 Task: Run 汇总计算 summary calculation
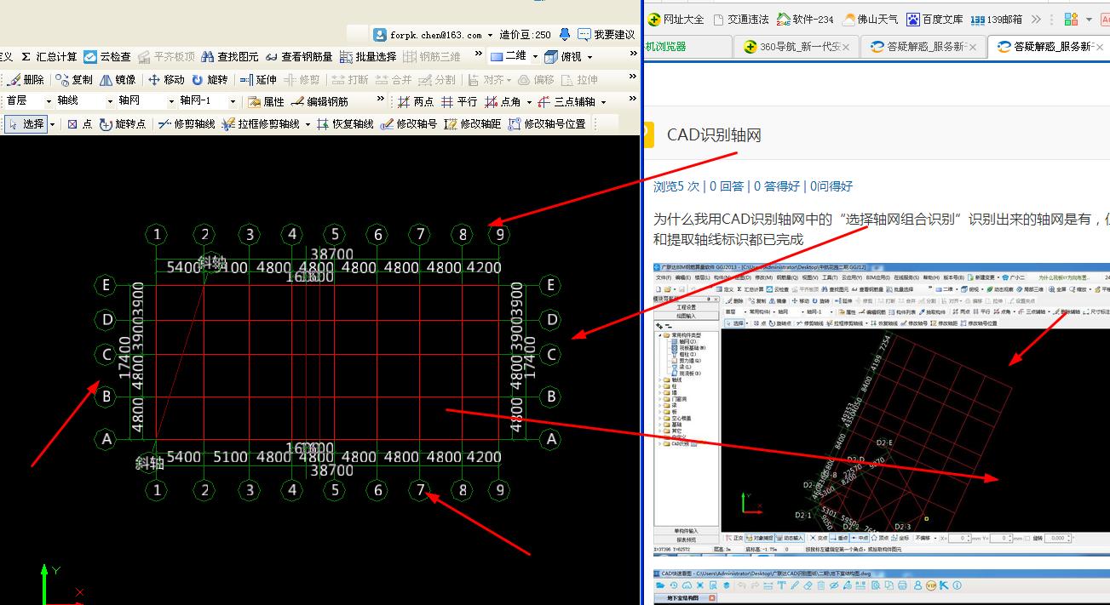[49, 57]
